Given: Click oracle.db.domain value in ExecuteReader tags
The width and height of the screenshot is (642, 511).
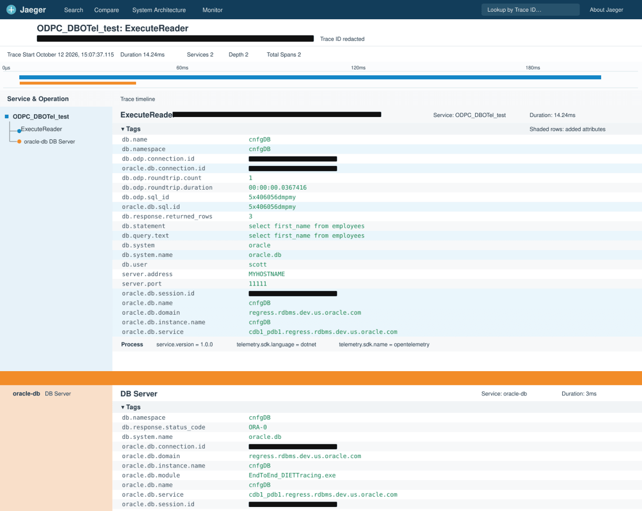Looking at the screenshot, I should pyautogui.click(x=305, y=312).
